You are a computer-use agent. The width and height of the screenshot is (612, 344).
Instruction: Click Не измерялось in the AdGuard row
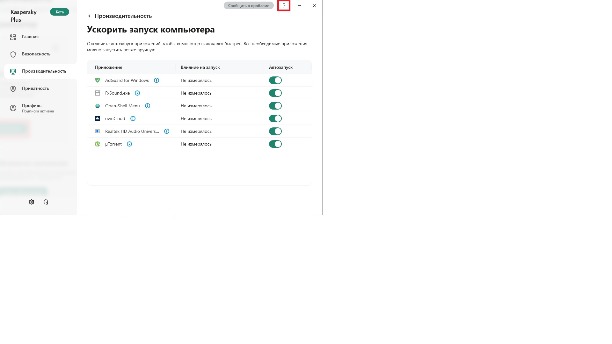coord(196,80)
